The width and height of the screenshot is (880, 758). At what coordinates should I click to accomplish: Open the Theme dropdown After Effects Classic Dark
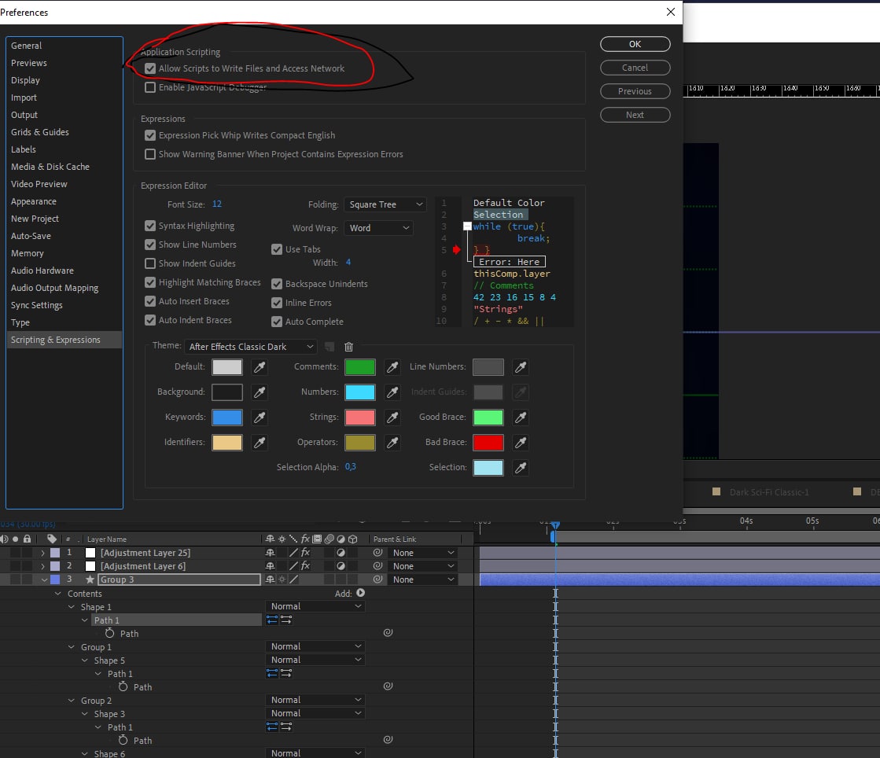pos(250,347)
